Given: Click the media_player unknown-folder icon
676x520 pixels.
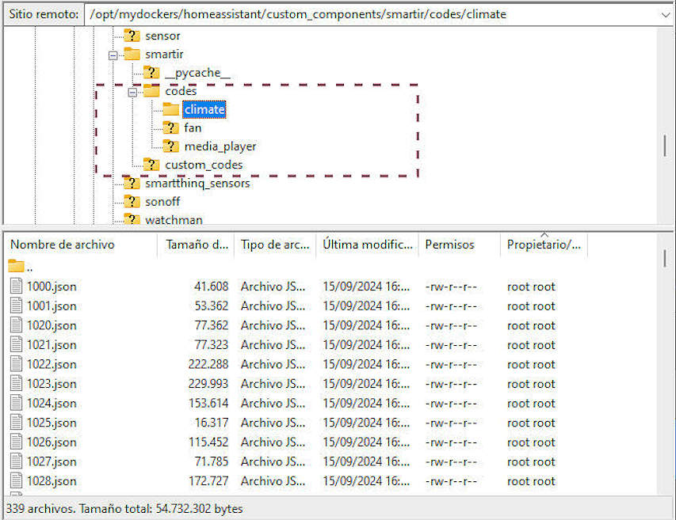Looking at the screenshot, I should tap(170, 146).
